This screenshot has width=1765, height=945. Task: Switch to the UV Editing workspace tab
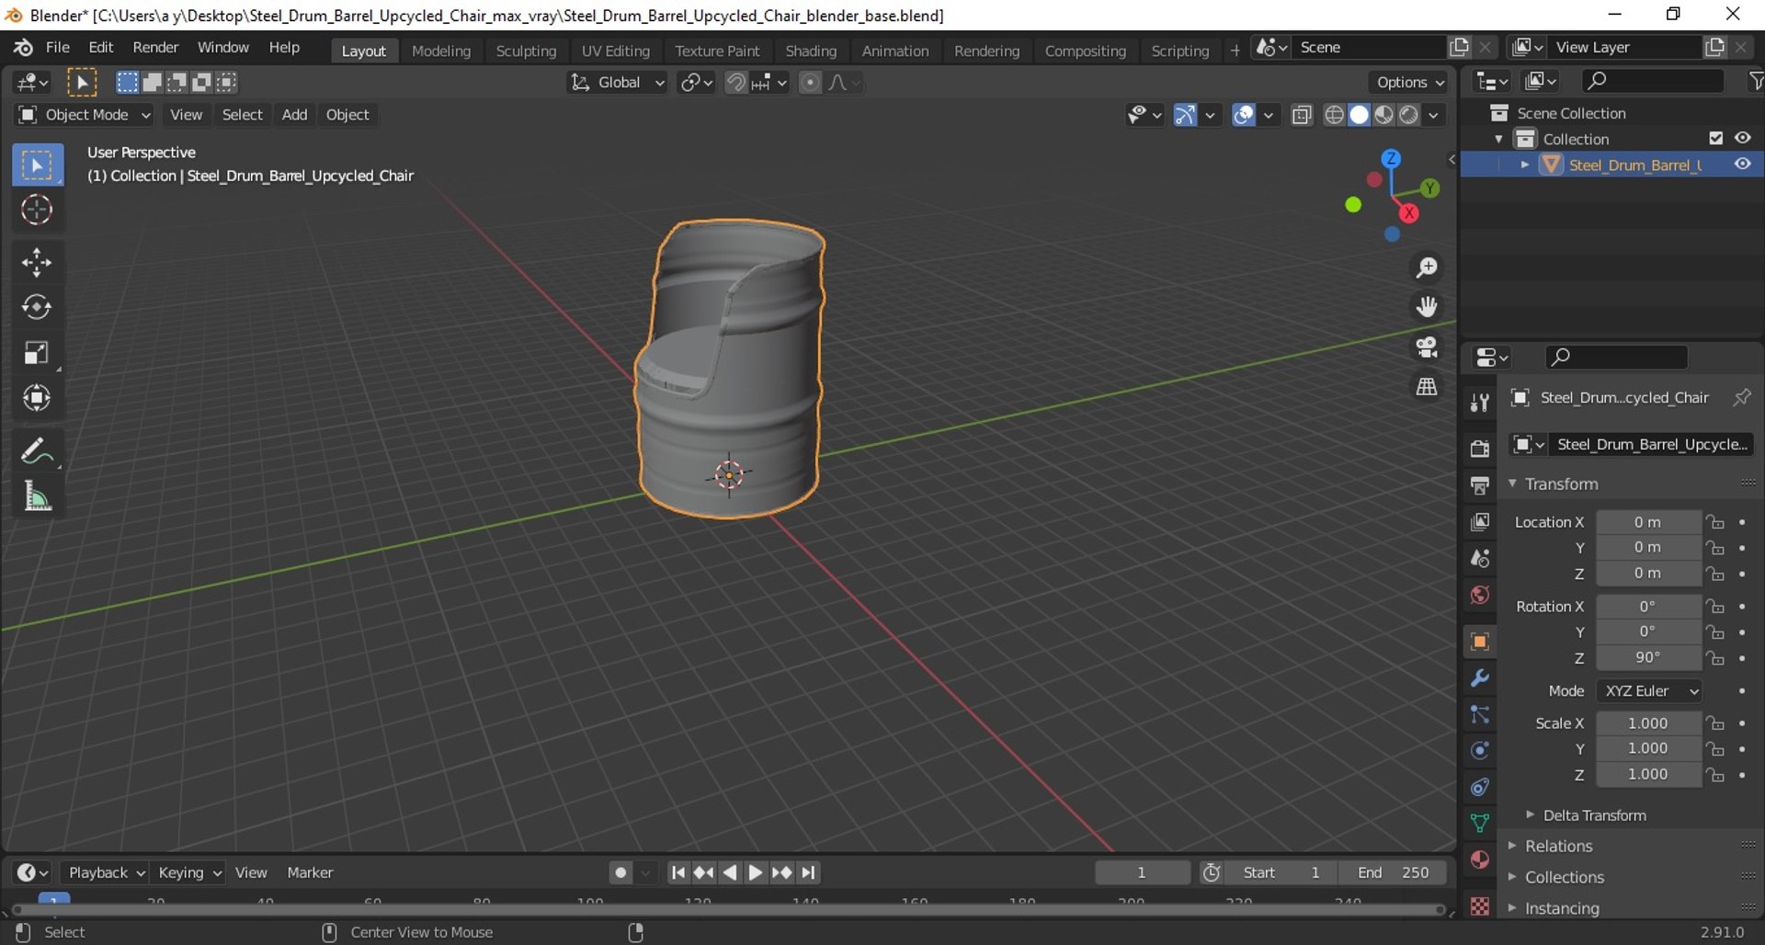click(615, 51)
